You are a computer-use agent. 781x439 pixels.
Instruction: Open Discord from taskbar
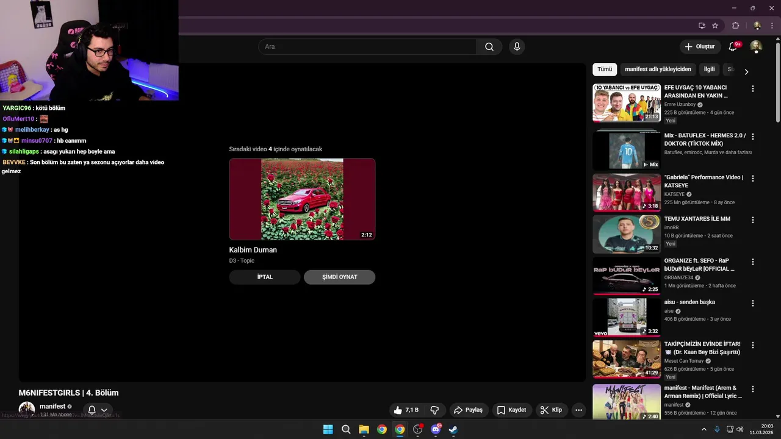436,429
